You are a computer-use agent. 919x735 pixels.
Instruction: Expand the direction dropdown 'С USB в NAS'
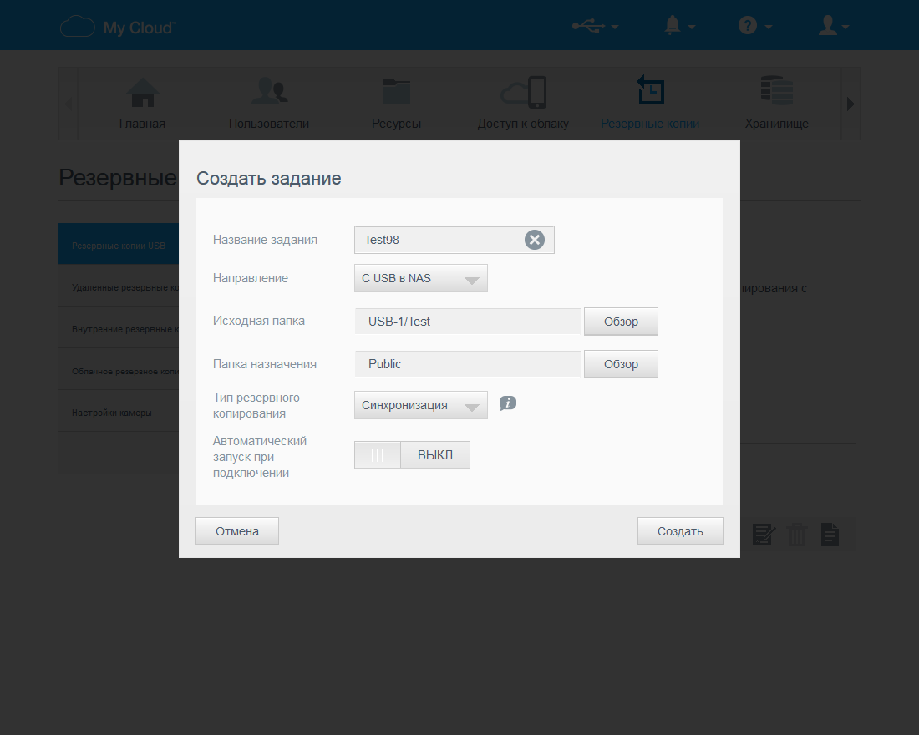point(421,278)
